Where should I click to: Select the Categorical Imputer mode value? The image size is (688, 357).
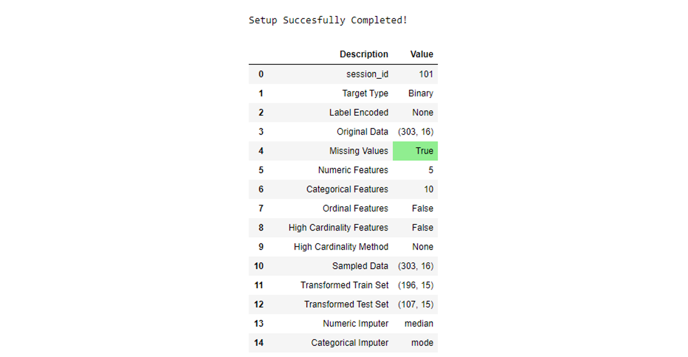point(422,343)
